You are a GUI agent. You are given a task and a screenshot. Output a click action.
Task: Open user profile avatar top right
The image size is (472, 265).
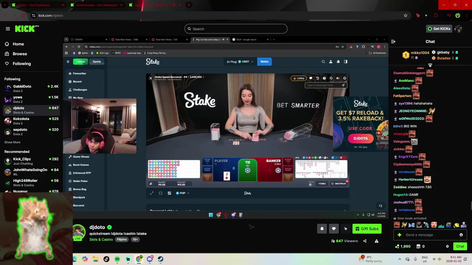pos(458,29)
